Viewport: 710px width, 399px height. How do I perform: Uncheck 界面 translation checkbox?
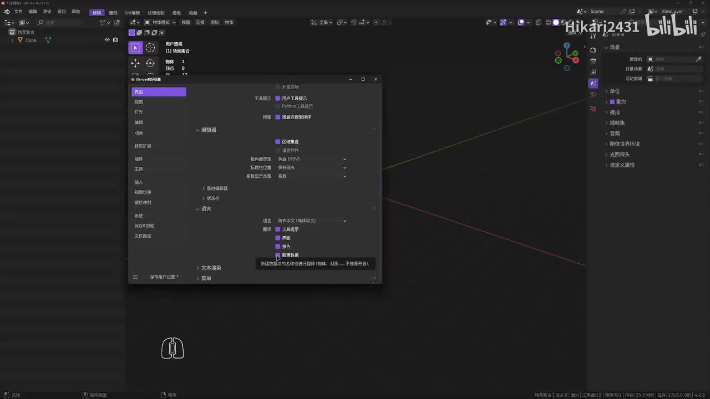coord(278,238)
